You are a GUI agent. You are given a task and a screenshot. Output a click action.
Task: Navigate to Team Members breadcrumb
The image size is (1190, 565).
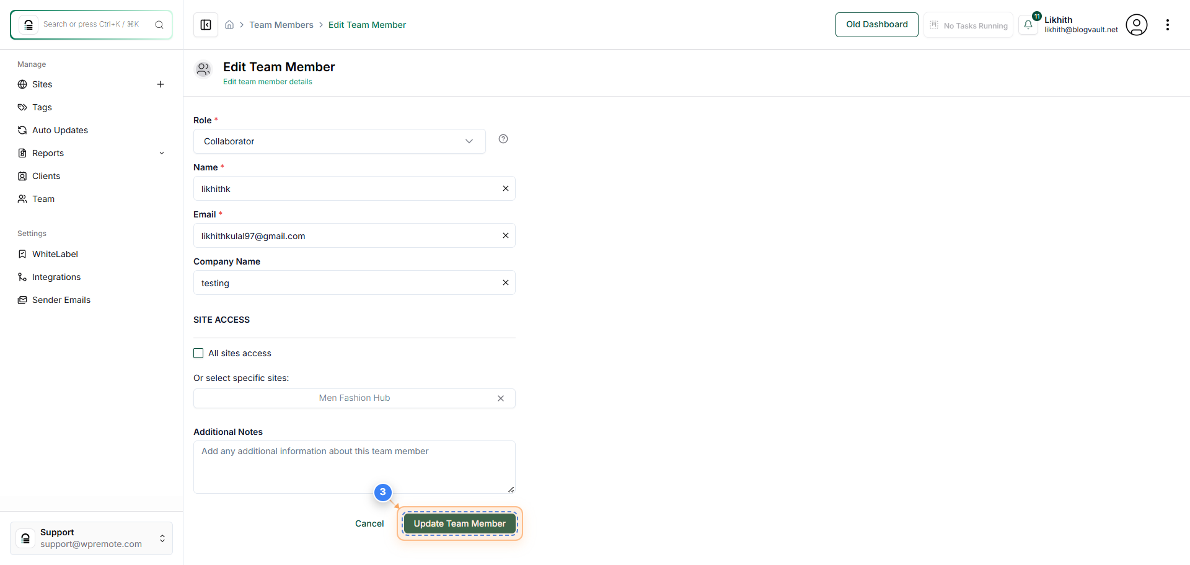click(281, 25)
